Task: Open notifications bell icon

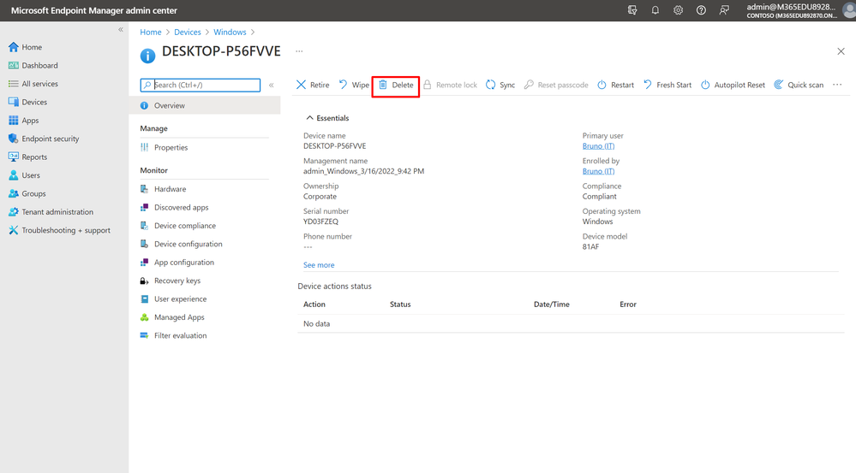Action: (655, 10)
